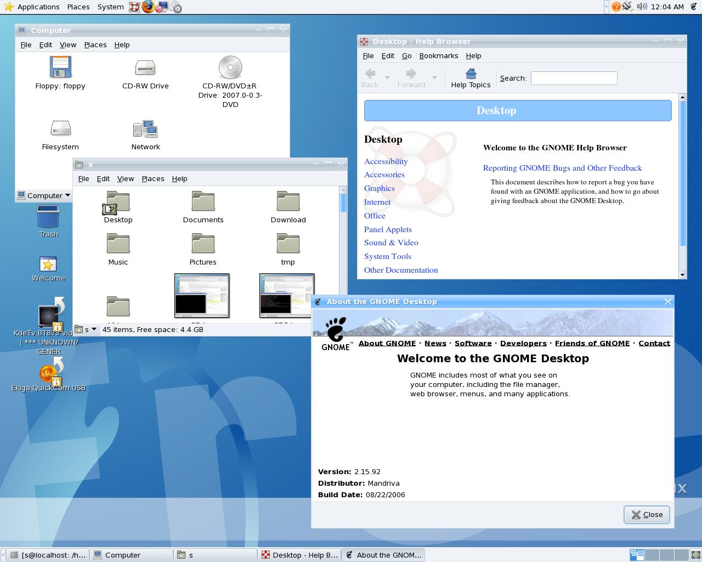Click the Welcome desktop icon
Screen dimensions: 702x562
48,264
